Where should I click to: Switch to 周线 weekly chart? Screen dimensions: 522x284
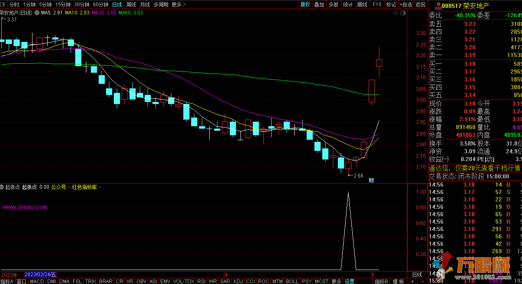(131, 5)
